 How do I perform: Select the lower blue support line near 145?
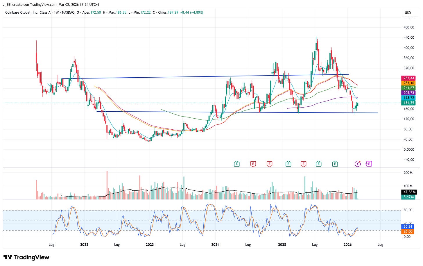pyautogui.click(x=237, y=112)
